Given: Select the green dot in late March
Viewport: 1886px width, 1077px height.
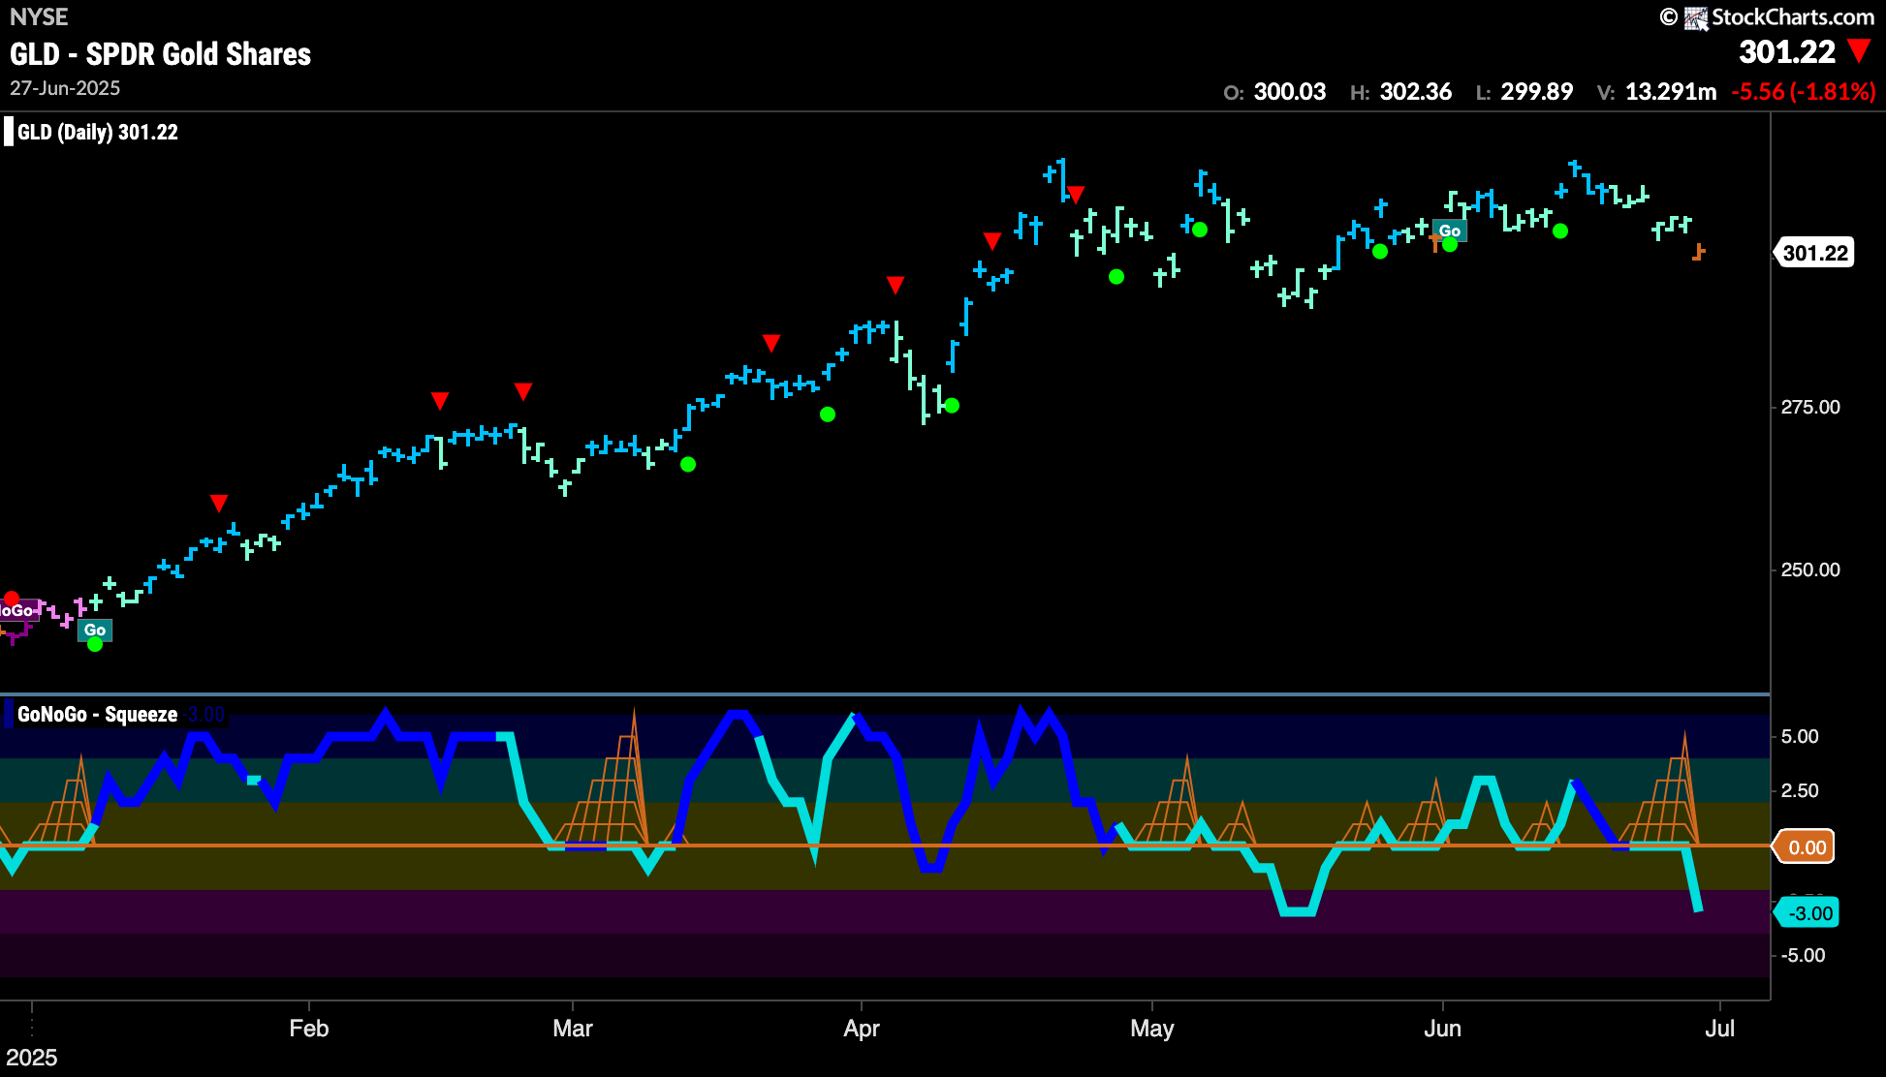Looking at the screenshot, I should tap(827, 415).
